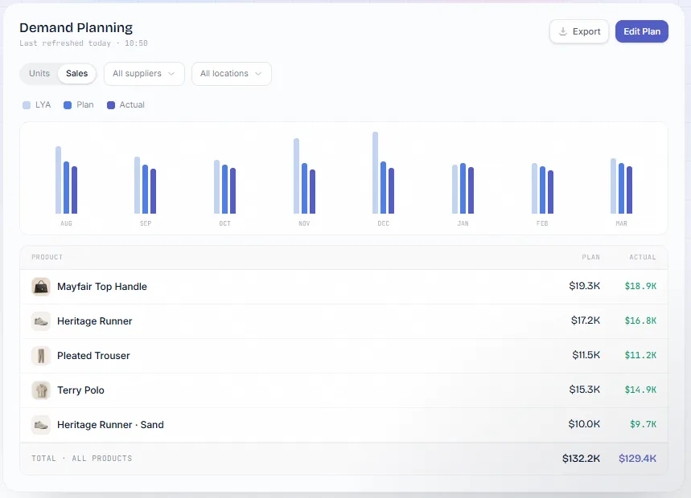Open the Edit Plan button

pyautogui.click(x=642, y=31)
